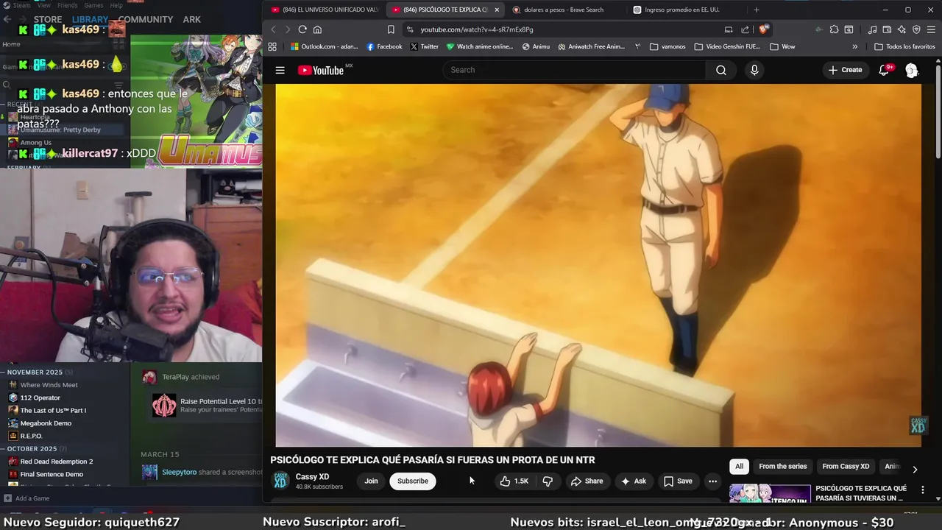The width and height of the screenshot is (942, 530).
Task: Click the Add a Game plus icon
Action: pos(8,498)
